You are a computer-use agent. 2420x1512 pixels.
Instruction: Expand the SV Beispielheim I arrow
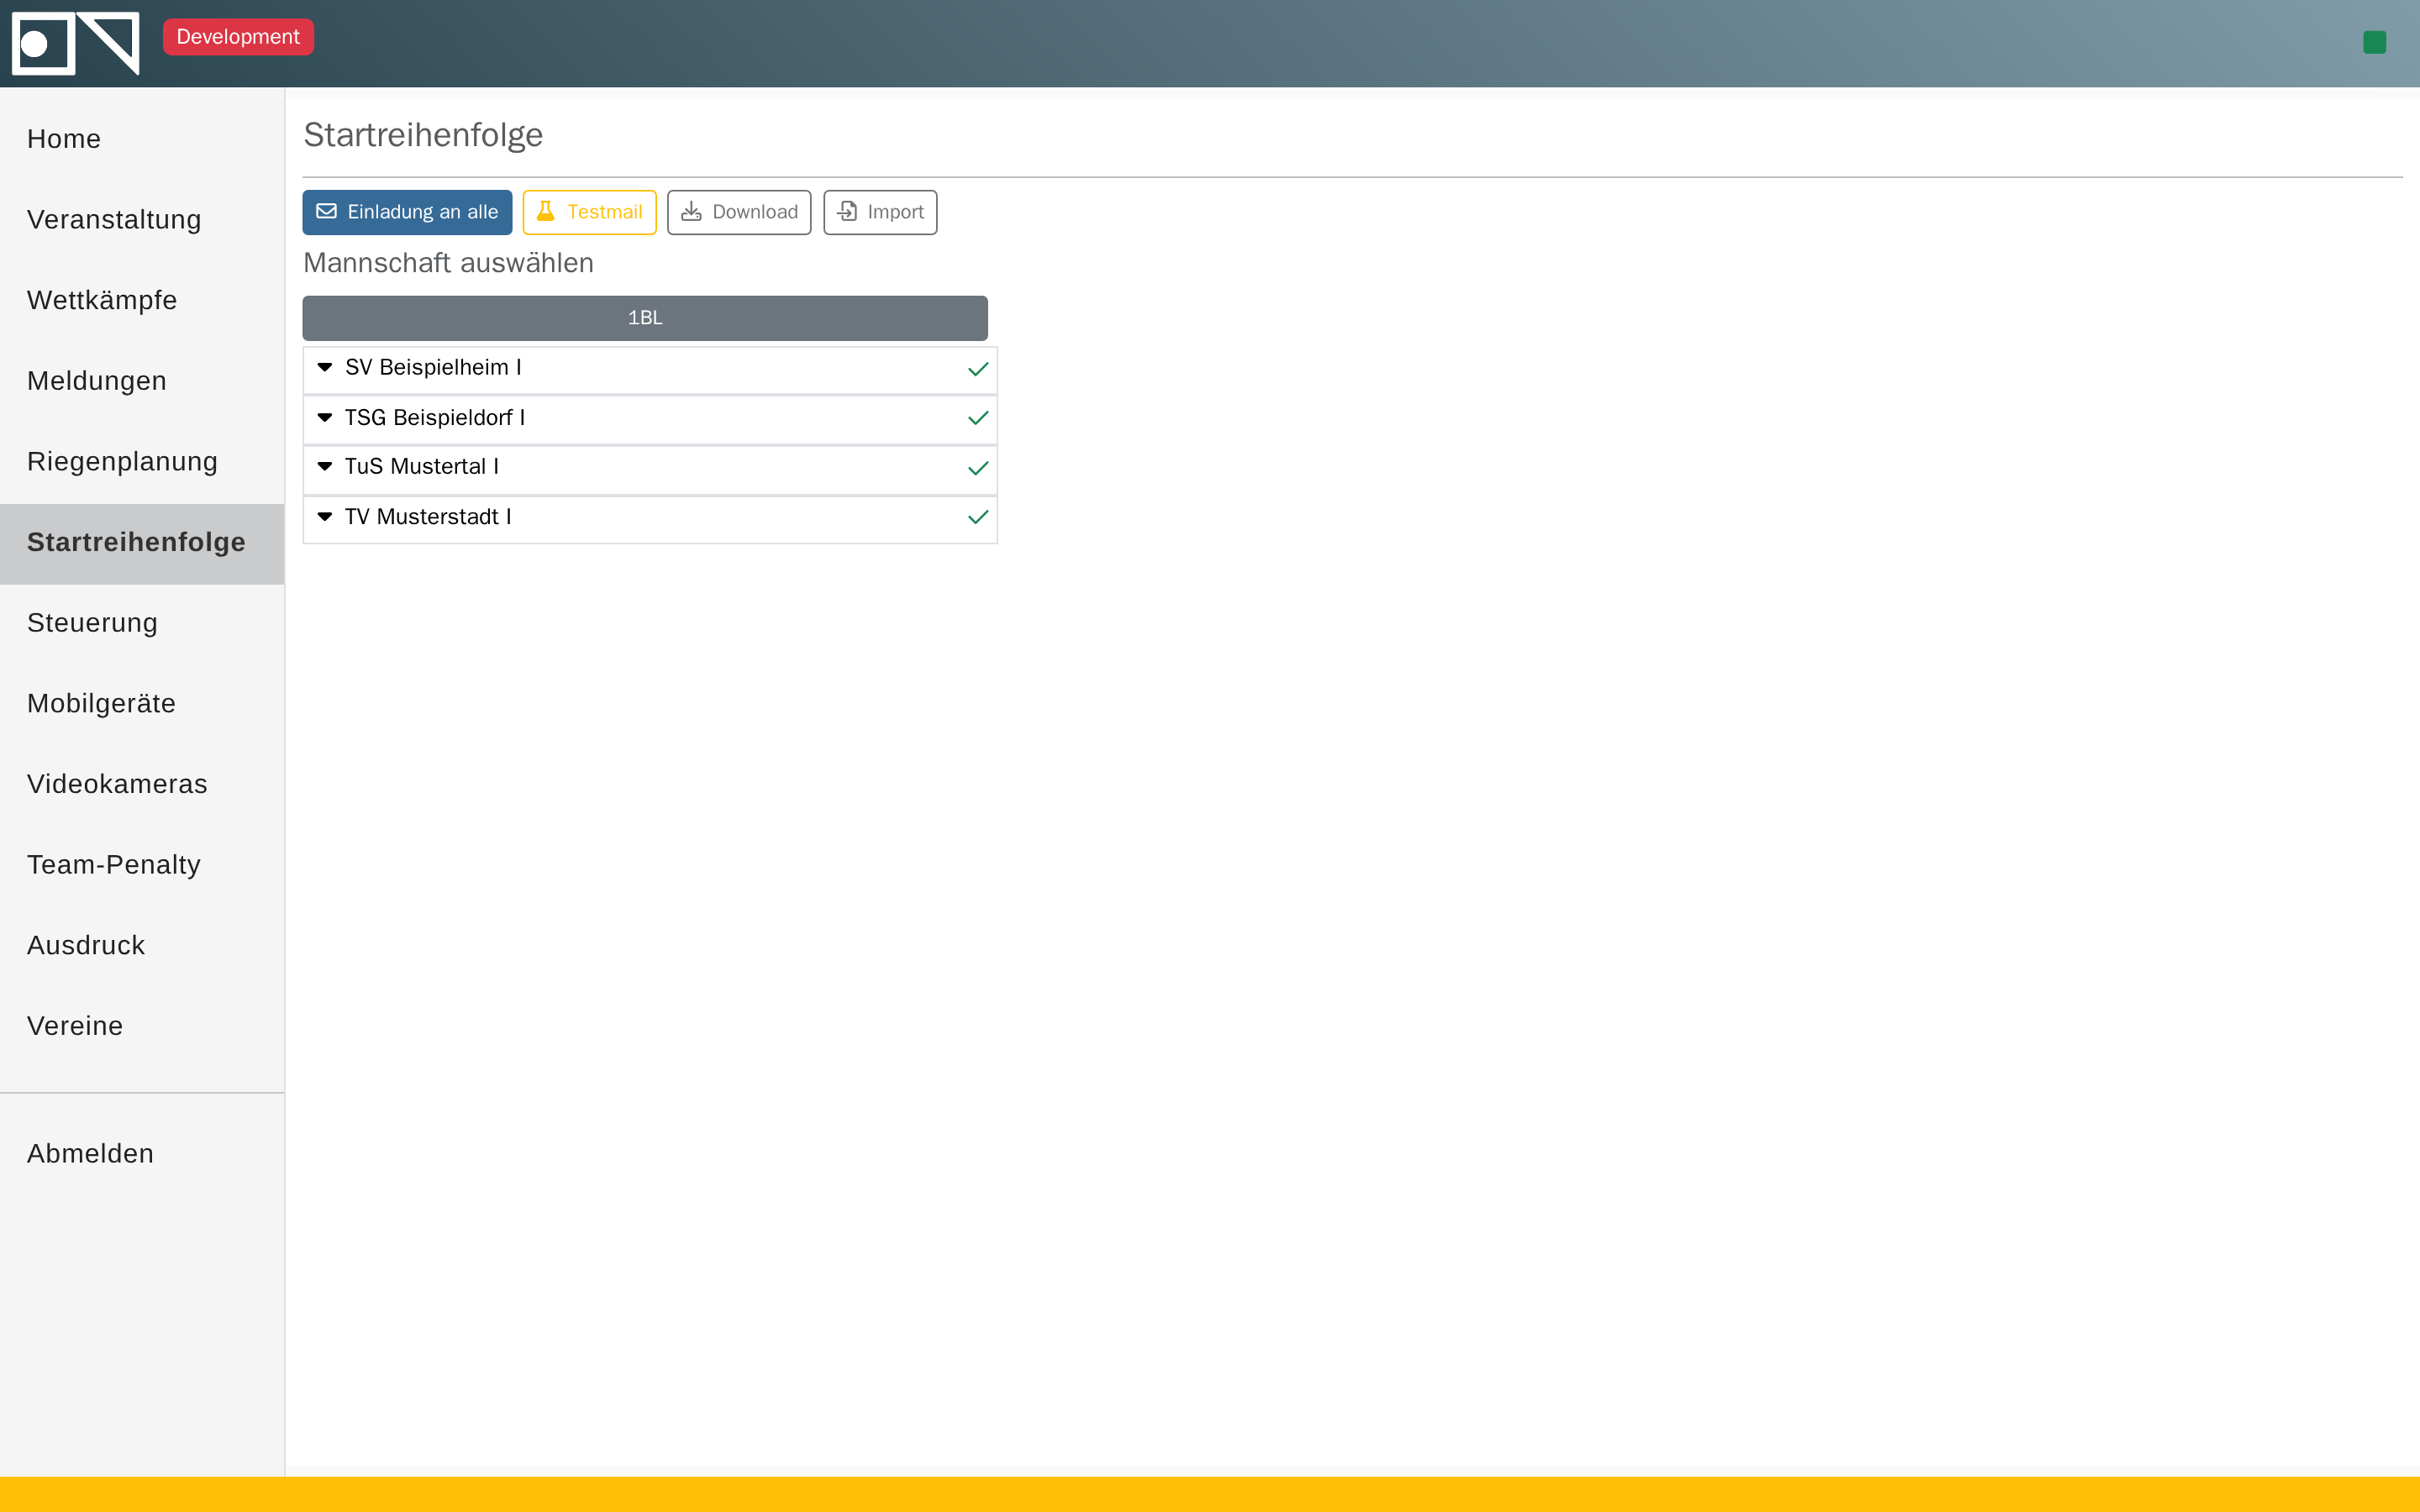325,368
